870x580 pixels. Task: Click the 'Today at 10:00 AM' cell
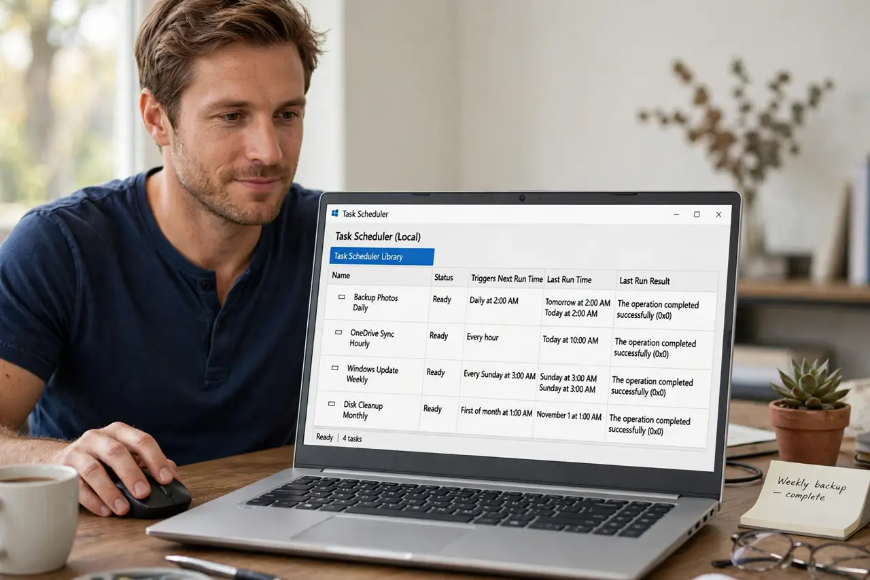pos(570,340)
